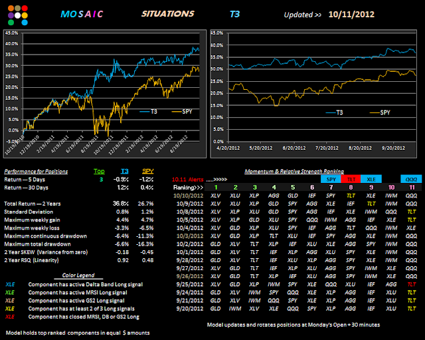Click the blue QQQ alert cell above ranking 11
The image size is (425, 340).
coord(411,179)
